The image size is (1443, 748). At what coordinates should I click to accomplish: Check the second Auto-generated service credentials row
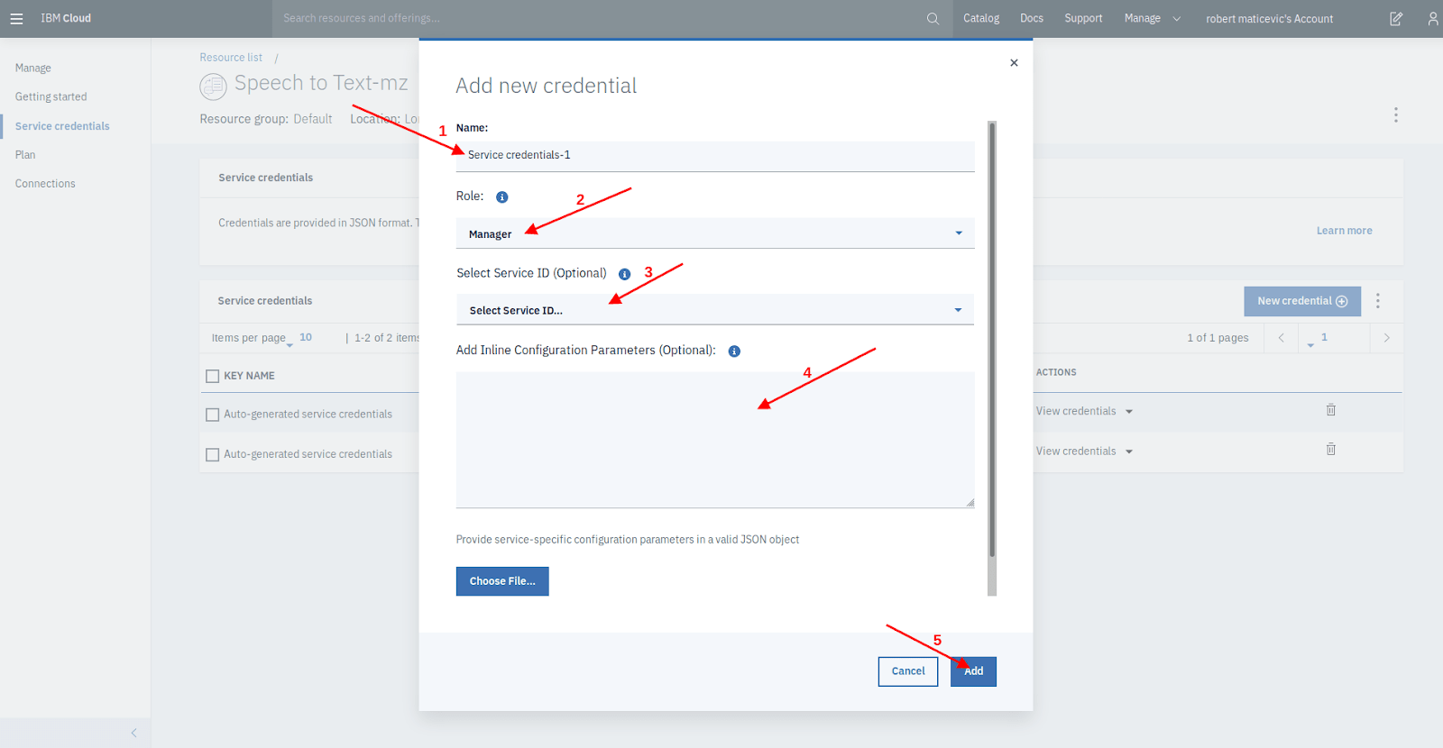coord(213,454)
